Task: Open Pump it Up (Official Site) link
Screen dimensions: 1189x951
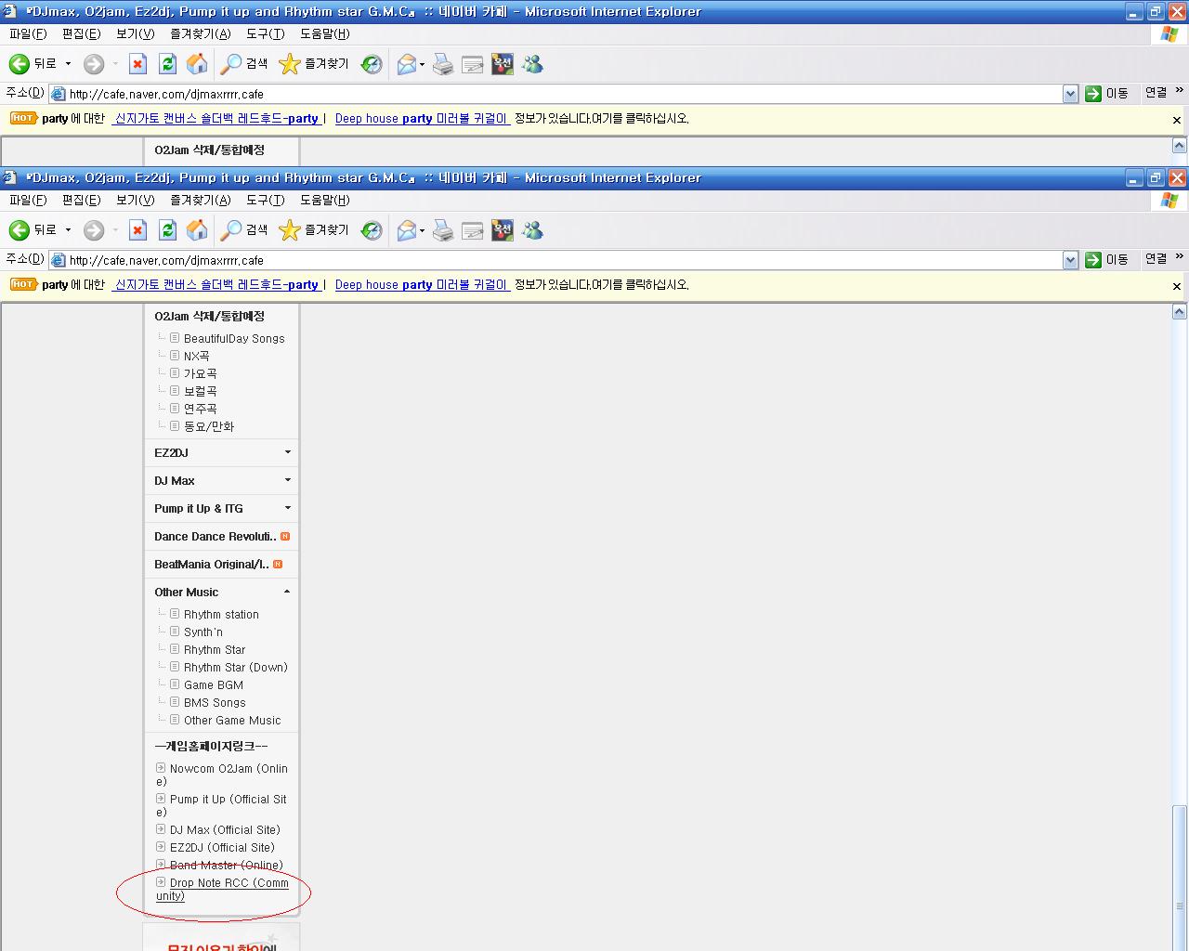Action: coord(222,805)
